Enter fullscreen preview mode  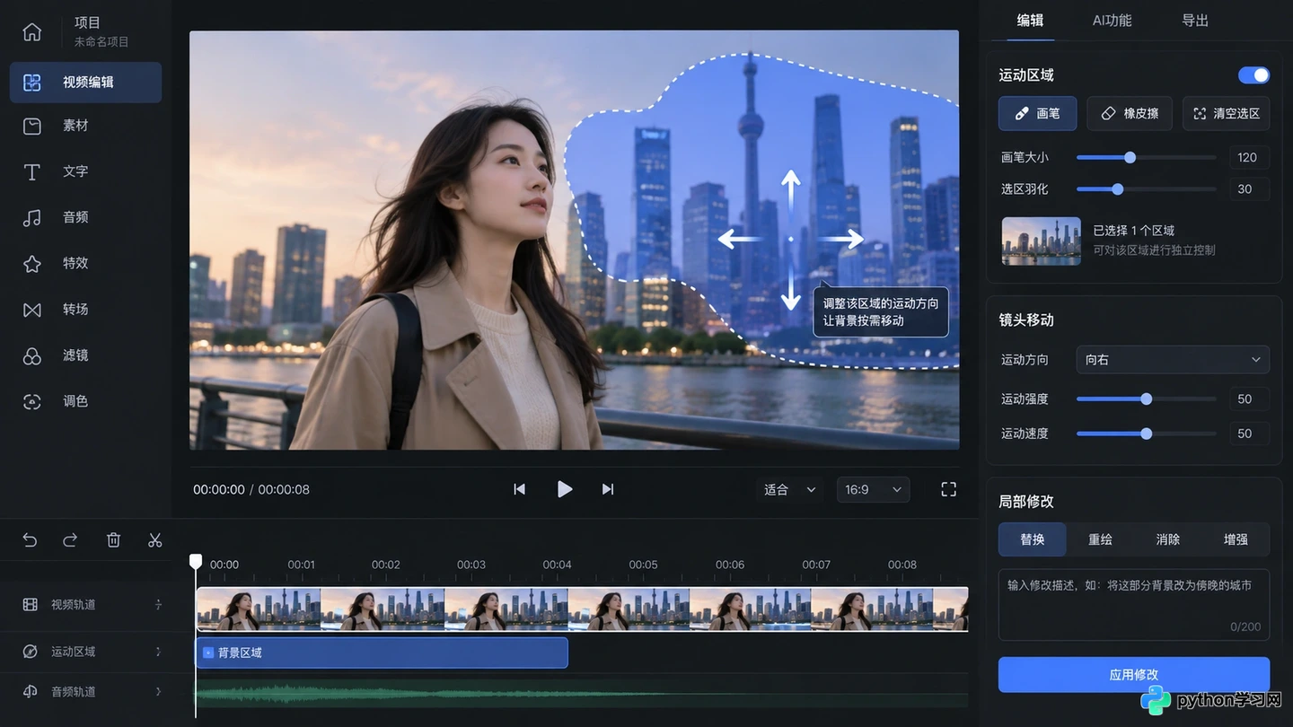948,489
